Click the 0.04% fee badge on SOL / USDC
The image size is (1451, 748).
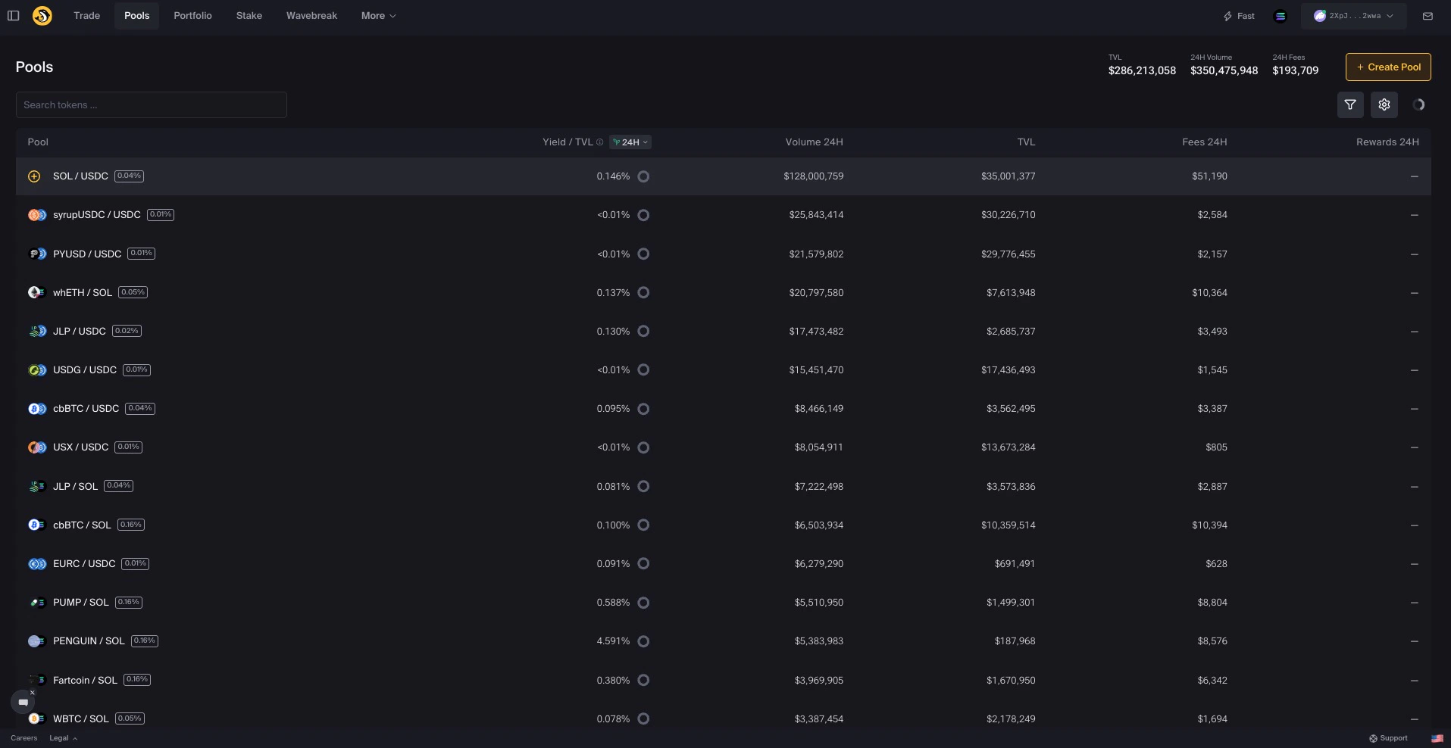click(129, 176)
